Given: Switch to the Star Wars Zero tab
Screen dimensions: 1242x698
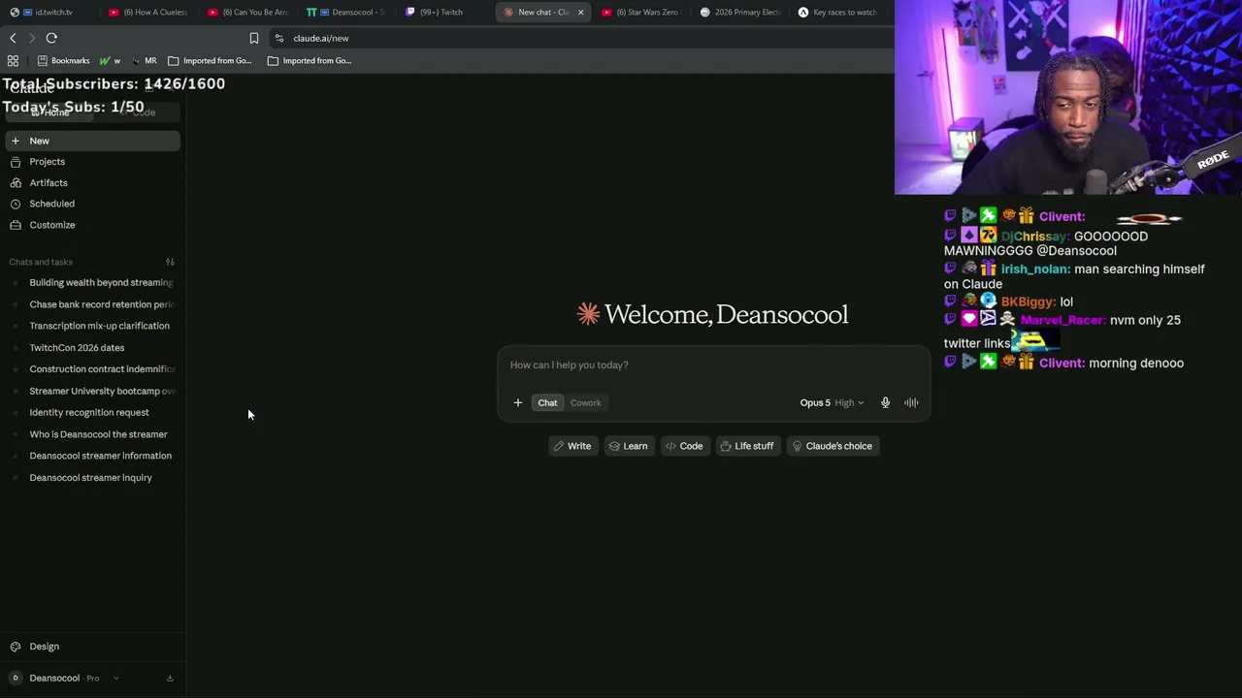Looking at the screenshot, I should 642,13.
